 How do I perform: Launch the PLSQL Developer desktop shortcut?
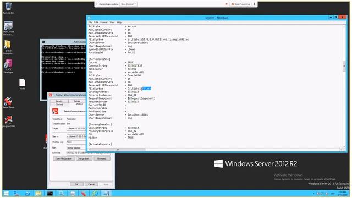[x=8, y=66]
